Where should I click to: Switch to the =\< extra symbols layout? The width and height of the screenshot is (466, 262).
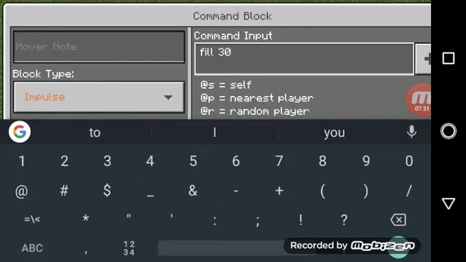(x=32, y=220)
